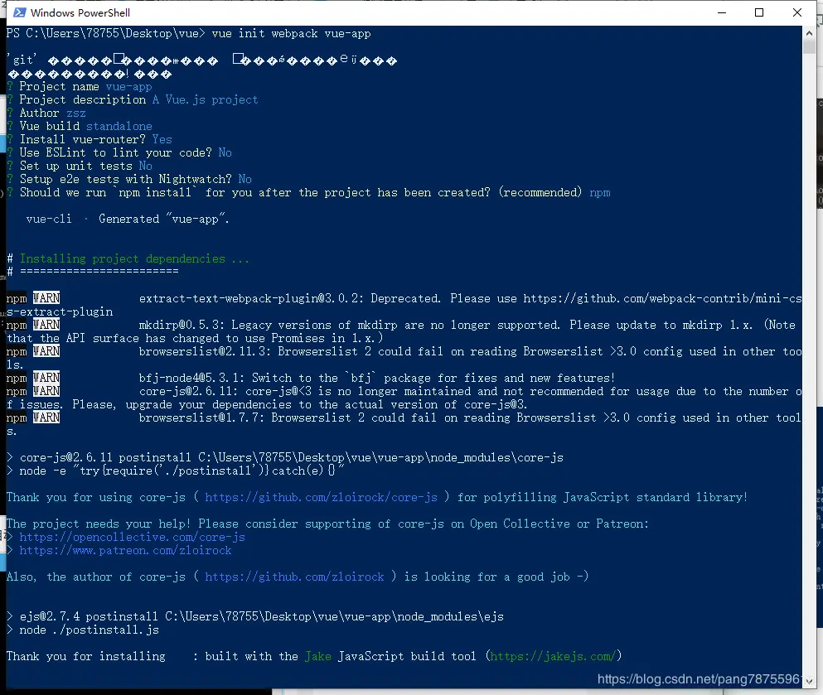Click 'vue-cli · Generated "vue-app".' text
823x695 pixels.
coord(128,220)
